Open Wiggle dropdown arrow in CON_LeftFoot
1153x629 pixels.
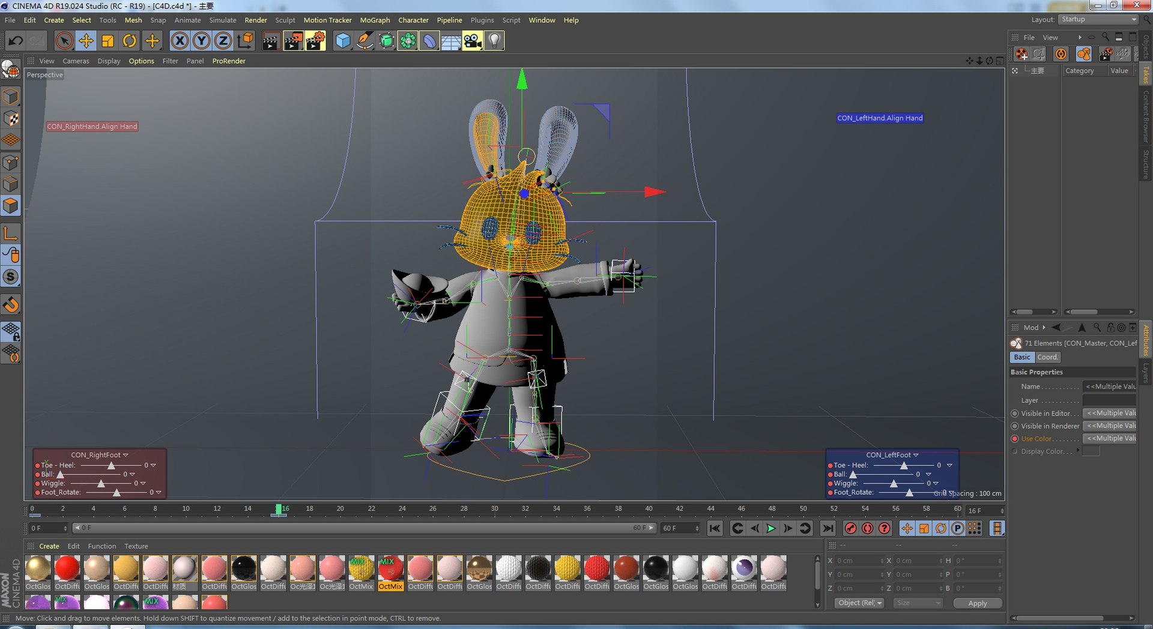pyautogui.click(x=936, y=483)
